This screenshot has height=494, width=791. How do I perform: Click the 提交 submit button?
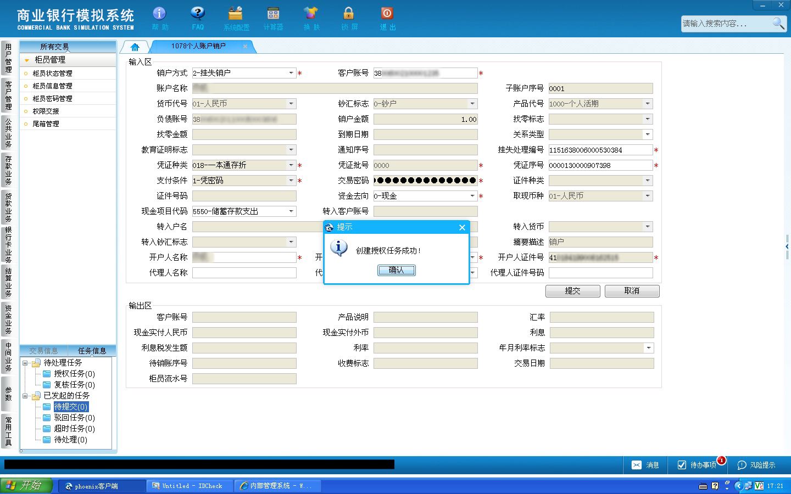click(572, 291)
